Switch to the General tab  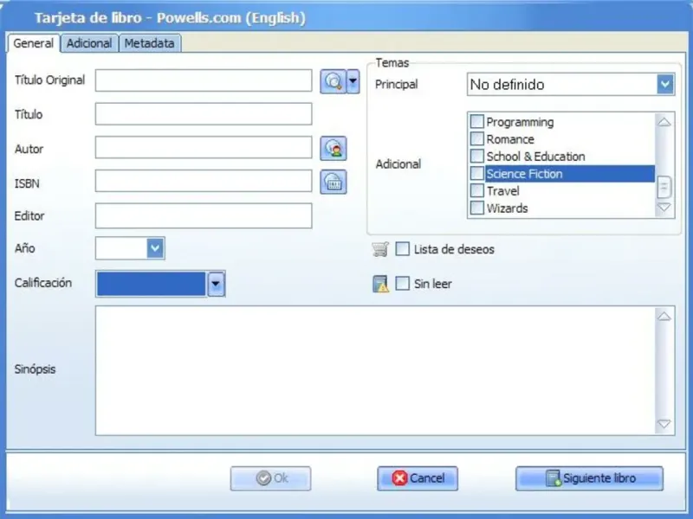click(x=33, y=43)
